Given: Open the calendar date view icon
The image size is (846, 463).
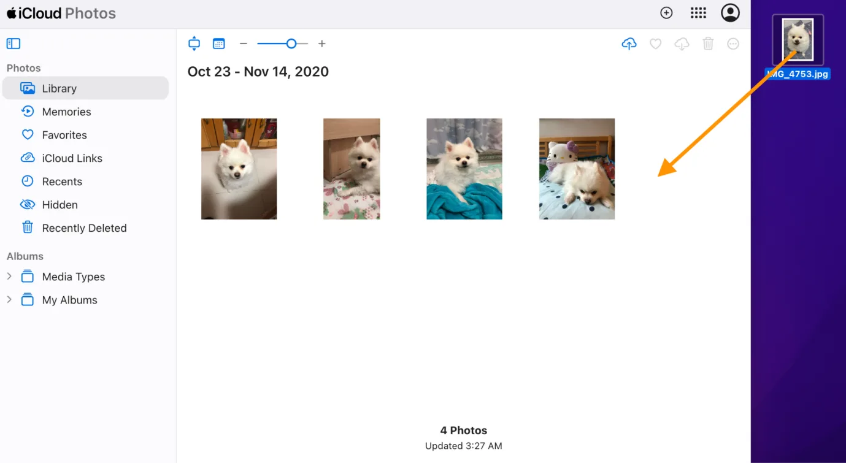Looking at the screenshot, I should coord(219,44).
